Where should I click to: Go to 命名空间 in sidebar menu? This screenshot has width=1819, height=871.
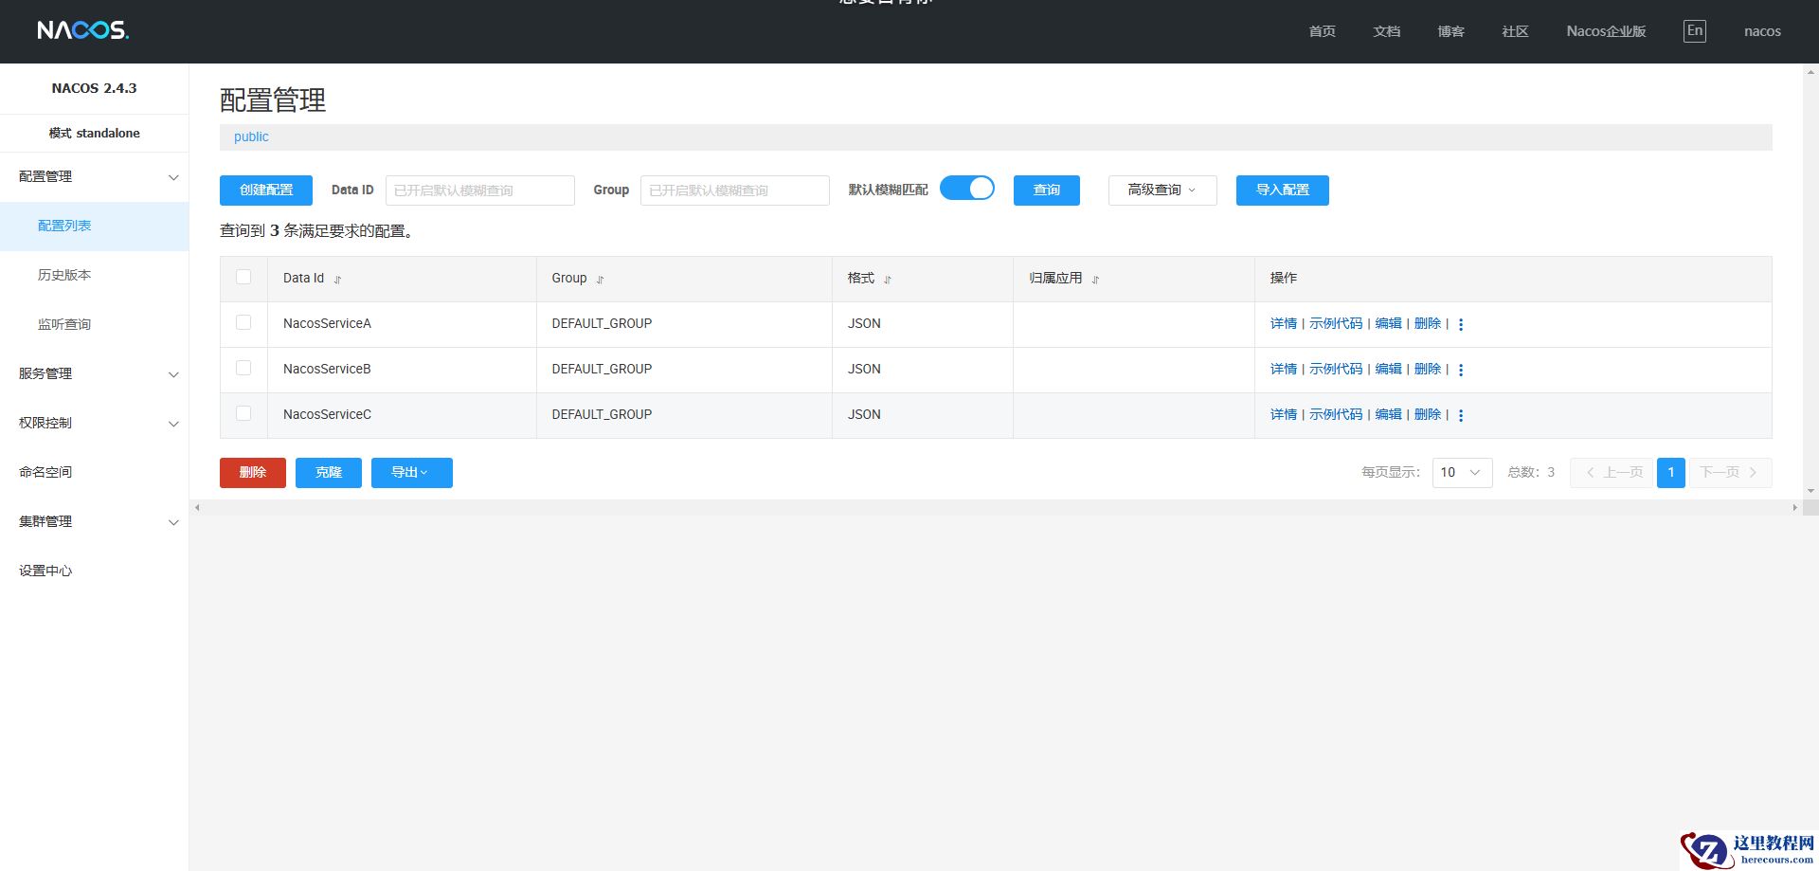click(45, 472)
